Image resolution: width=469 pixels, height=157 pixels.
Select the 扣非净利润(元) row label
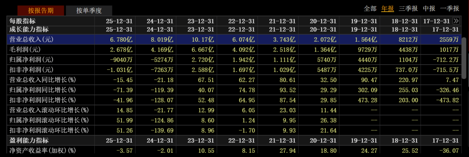coord(31,70)
